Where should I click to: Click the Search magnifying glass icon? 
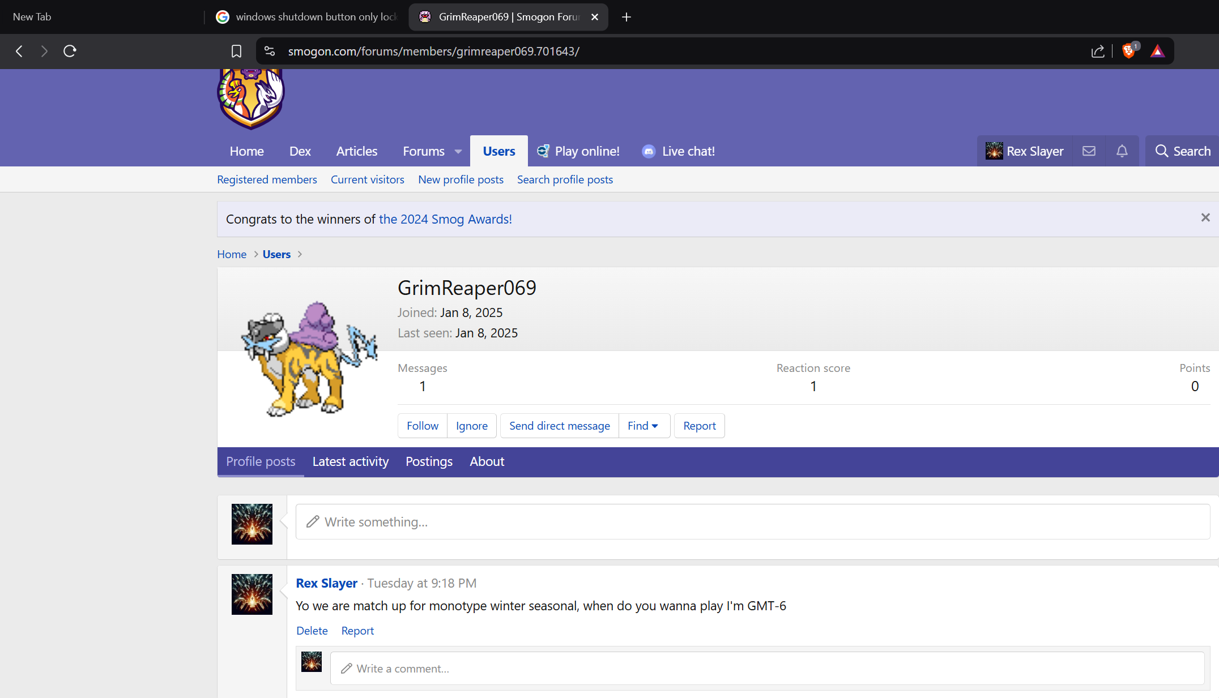[x=1162, y=151]
